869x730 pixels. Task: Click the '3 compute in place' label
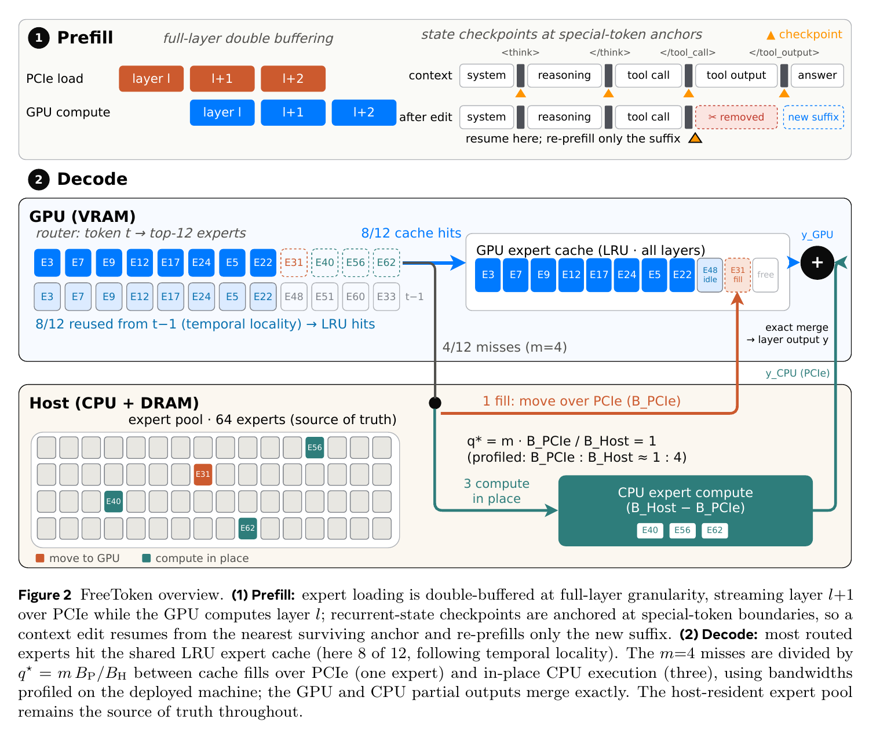pos(496,491)
